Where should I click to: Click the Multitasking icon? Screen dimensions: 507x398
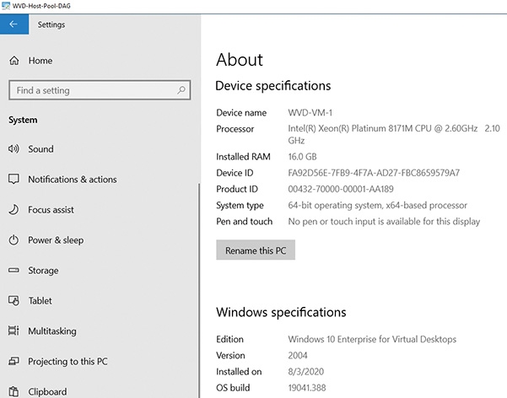click(13, 331)
